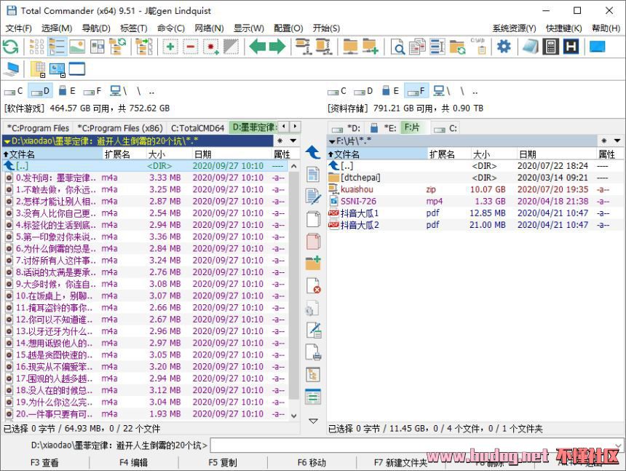Screen dimensions: 626x471
Task: Click the delete file red X icon in middle bar
Action: [x=314, y=286]
